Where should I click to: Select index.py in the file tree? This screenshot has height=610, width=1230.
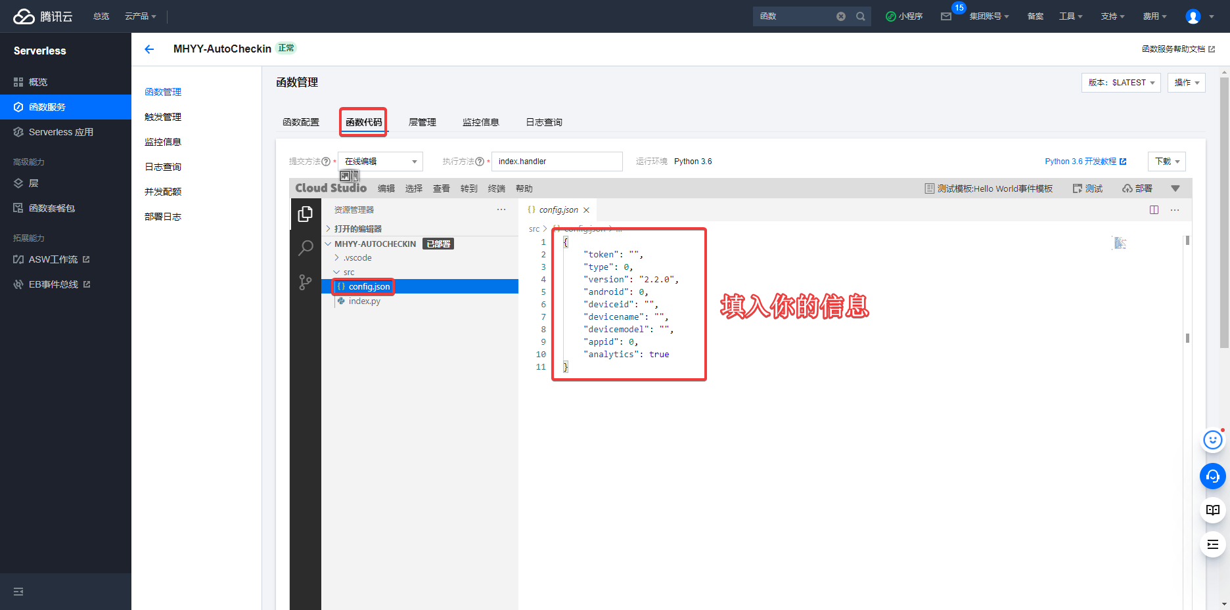pyautogui.click(x=364, y=301)
